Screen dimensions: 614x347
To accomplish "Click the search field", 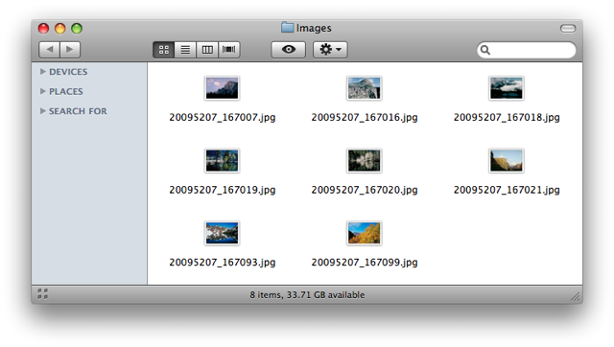I will [527, 50].
